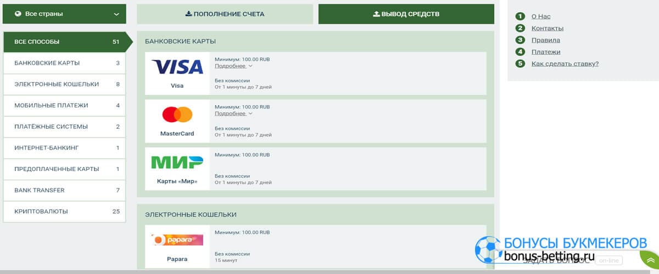Switch to the Пополнение счета tab
This screenshot has height=274, width=659.
point(225,14)
